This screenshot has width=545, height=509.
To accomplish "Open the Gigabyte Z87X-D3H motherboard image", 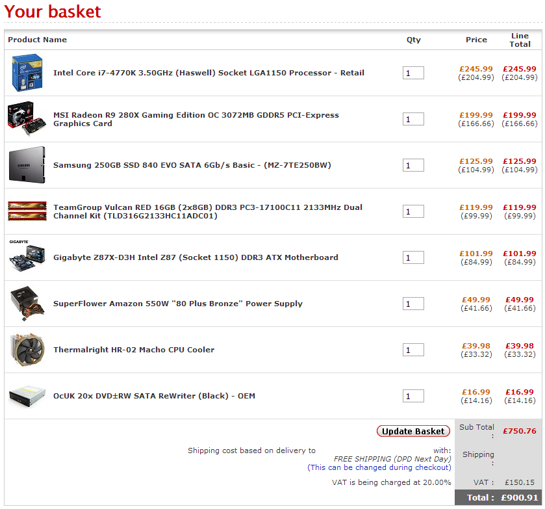I will tap(27, 257).
